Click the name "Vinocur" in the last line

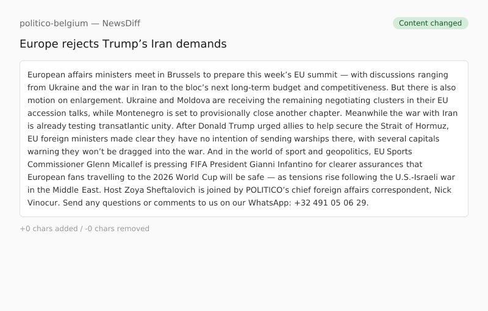click(x=43, y=202)
